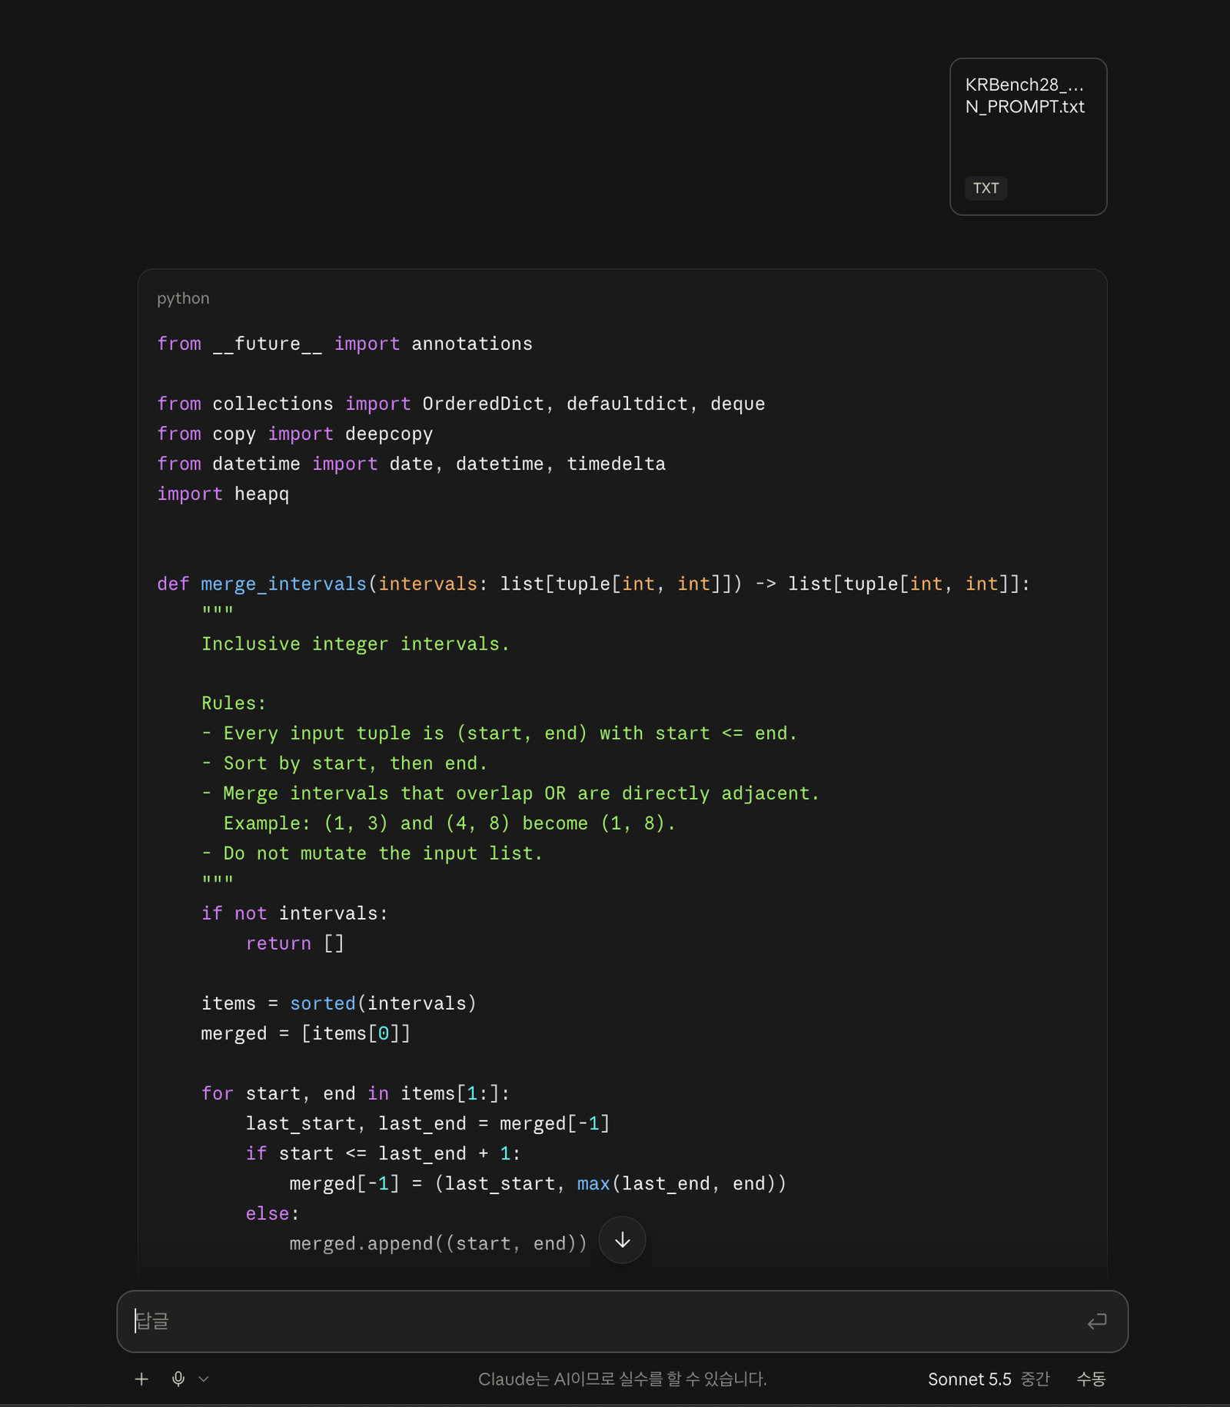Click the 'Claude는 AI이므로' disclaimer text
Screen dimensions: 1230x1407
[623, 1379]
